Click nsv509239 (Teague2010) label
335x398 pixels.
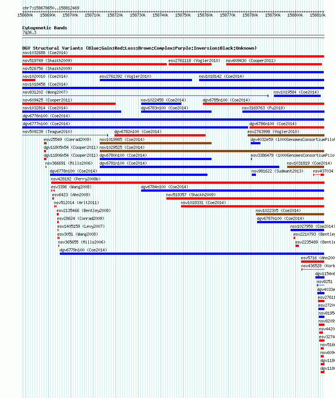pyautogui.click(x=47, y=132)
